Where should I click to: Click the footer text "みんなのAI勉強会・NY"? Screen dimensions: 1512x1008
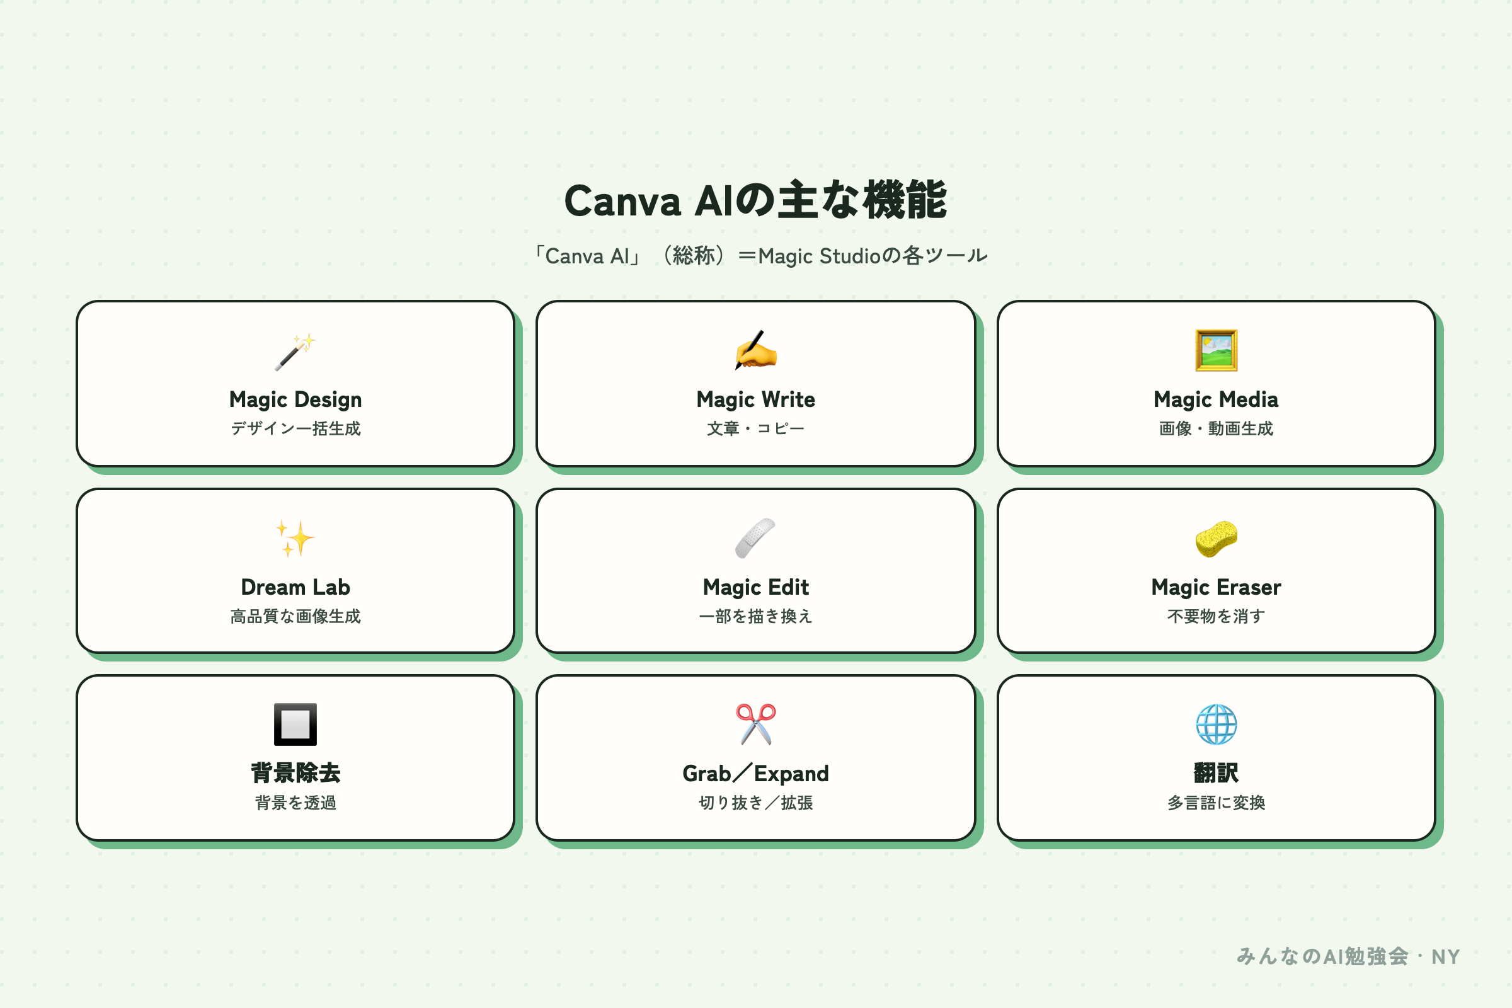tap(1348, 956)
